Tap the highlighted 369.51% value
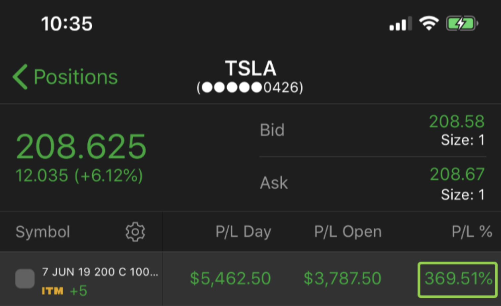 pyautogui.click(x=458, y=279)
